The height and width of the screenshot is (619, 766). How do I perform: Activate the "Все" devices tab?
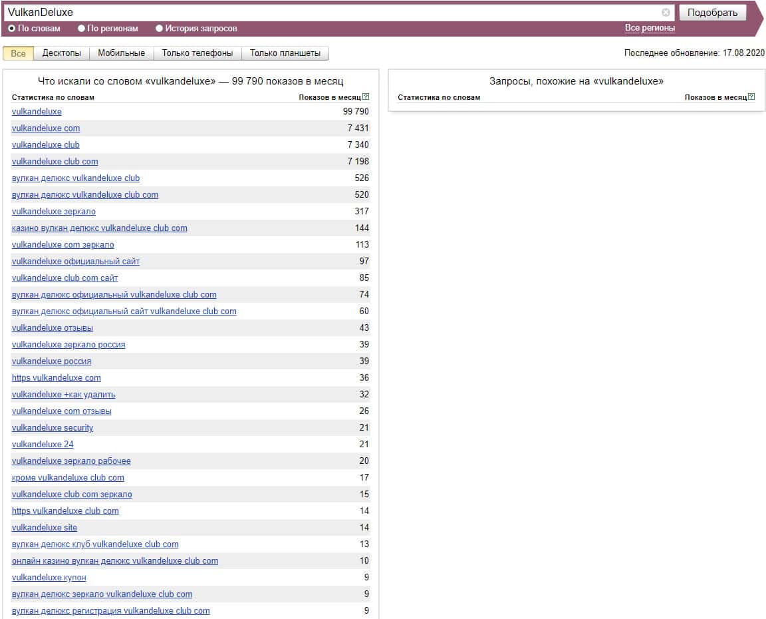pos(18,53)
